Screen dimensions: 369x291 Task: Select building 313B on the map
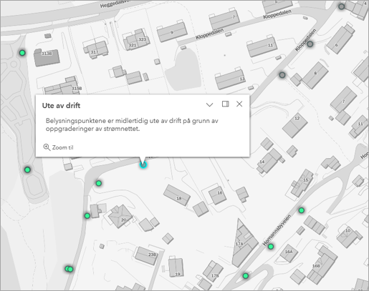coord(47,57)
